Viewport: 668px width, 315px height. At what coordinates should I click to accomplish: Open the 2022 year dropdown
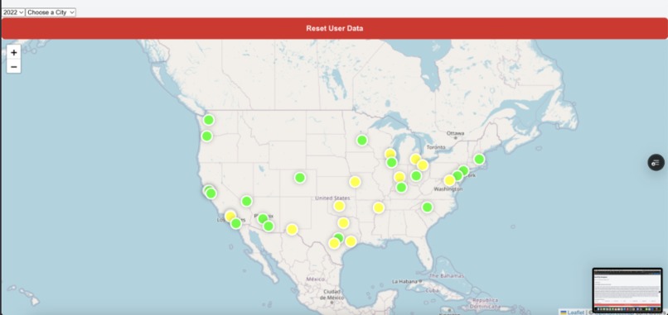click(13, 12)
